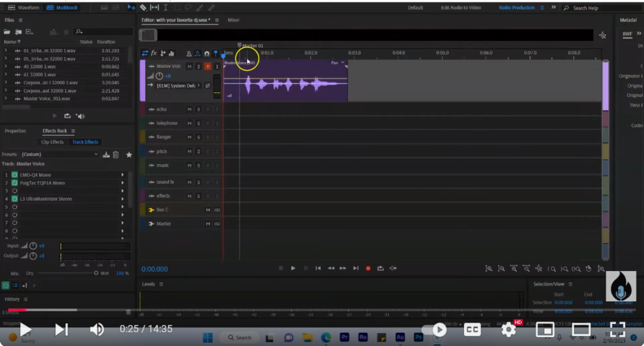Click Files panel loop playback icon
Image resolution: width=644 pixels, height=346 pixels.
[x=67, y=116]
